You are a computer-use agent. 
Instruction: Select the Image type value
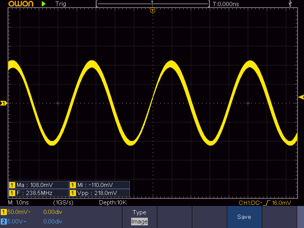139,222
